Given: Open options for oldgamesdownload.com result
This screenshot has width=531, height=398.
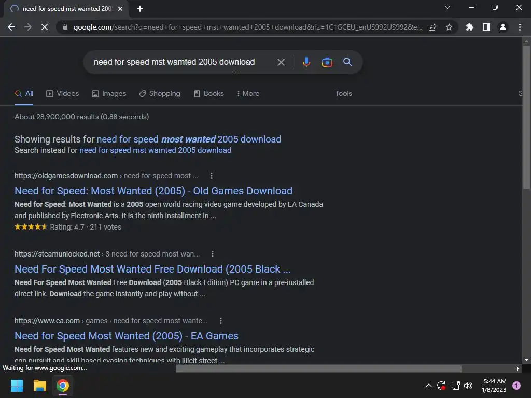Looking at the screenshot, I should 212,176.
